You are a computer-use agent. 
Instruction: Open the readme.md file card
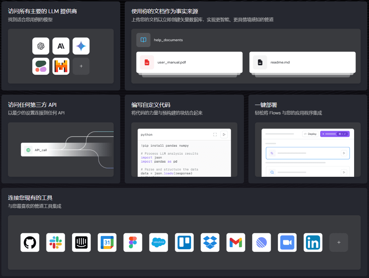point(302,62)
